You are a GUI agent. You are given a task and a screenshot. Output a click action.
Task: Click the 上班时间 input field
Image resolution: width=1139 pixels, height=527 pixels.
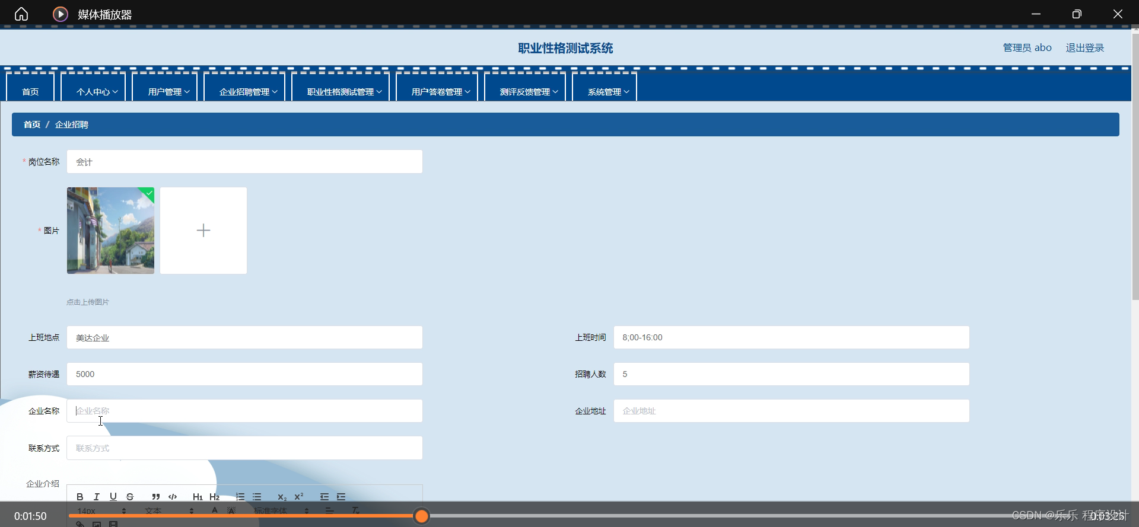tap(791, 337)
